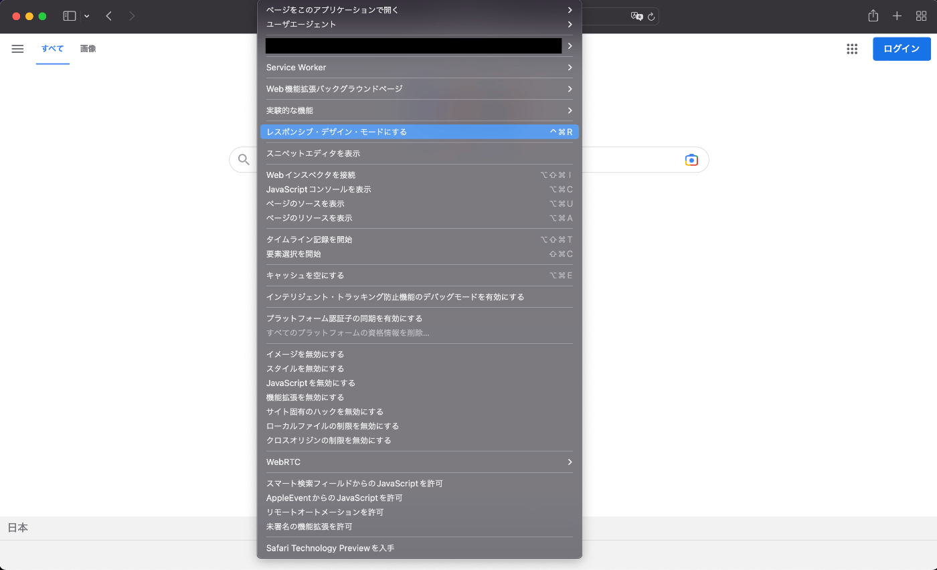Expand Web機能拡張バックグラウンドページ submenu

420,89
